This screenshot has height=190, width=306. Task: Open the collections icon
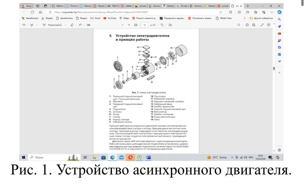point(256,12)
